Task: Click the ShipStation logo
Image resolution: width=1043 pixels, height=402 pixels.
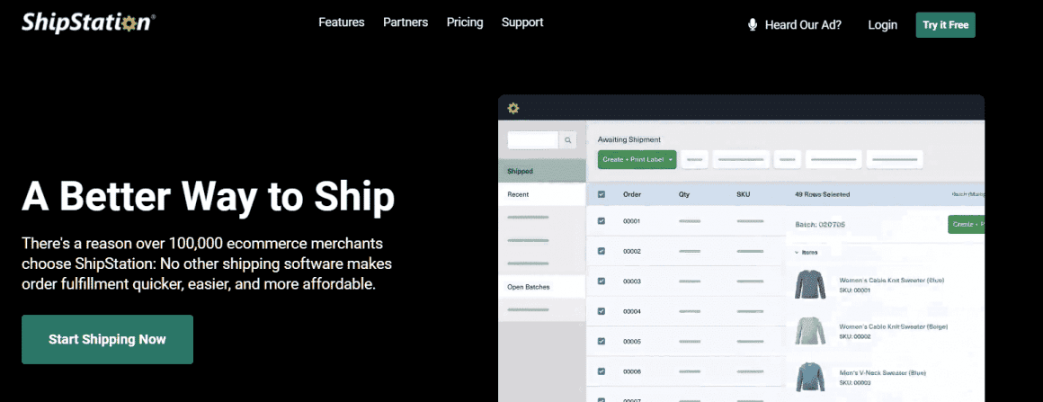Action: [88, 22]
